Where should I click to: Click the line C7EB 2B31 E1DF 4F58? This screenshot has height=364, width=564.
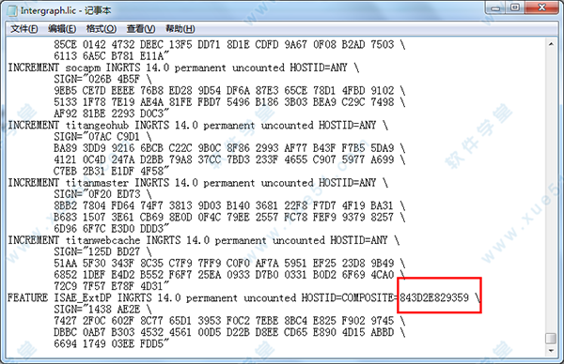111,171
